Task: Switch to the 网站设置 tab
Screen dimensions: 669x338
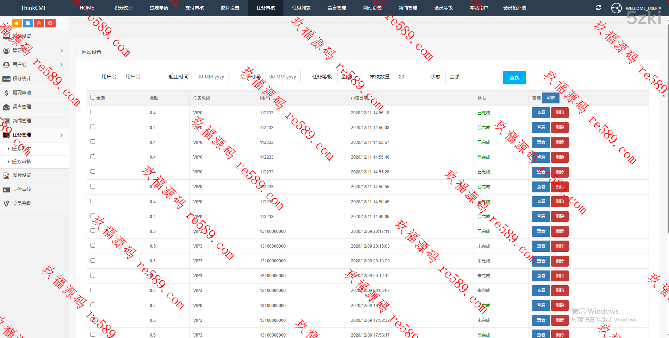Action: (x=92, y=52)
